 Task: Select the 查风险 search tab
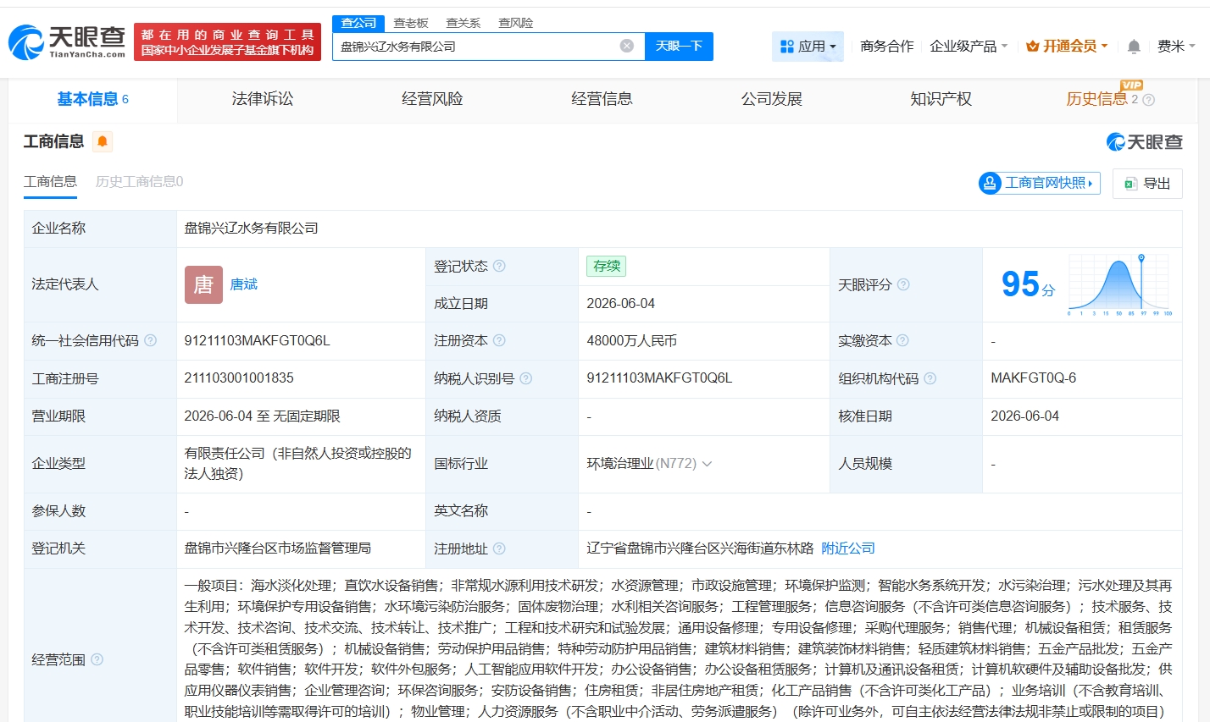click(x=516, y=23)
